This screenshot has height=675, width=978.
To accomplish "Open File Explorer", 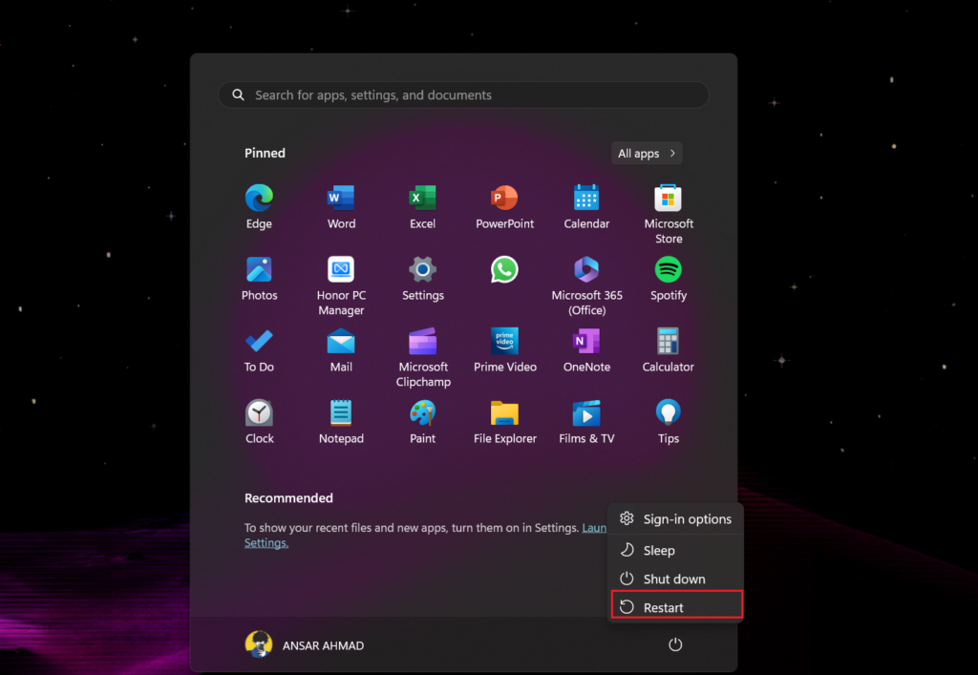I will [504, 413].
